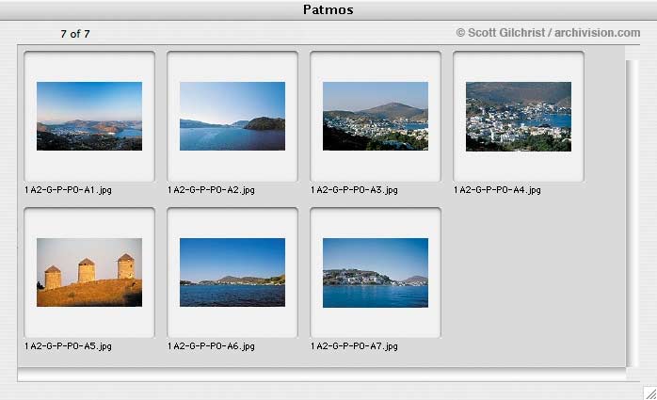
Task: Click the filename label 1A2-G-P-PO-A3.jpg
Action: coord(354,190)
